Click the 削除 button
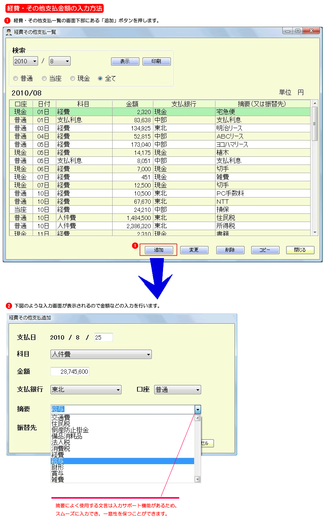325x520 pixels. pos(230,250)
